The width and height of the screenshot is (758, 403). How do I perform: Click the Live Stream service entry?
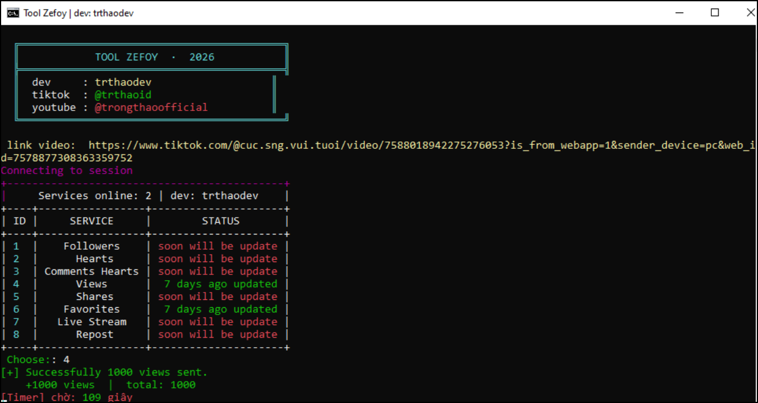pyautogui.click(x=91, y=322)
